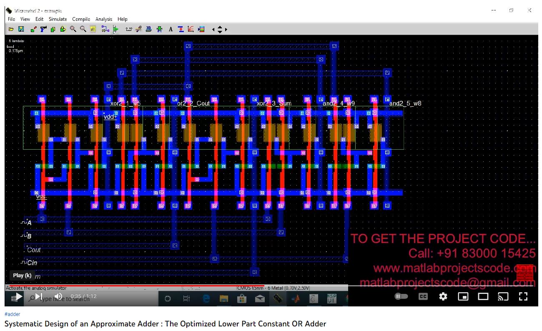542x331 pixels.
Task: Toggle closed captions on the video
Action: (x=423, y=296)
